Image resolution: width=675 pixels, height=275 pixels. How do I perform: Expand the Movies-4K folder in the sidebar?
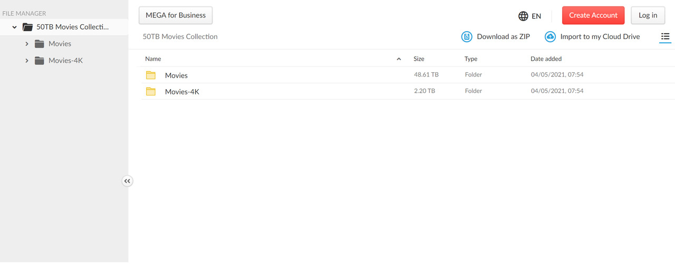point(27,61)
